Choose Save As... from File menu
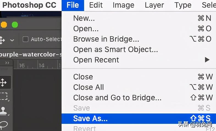This screenshot has height=131, width=216. 90,118
